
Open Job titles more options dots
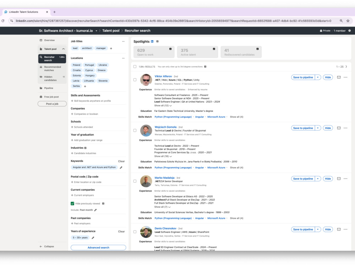[123, 41]
